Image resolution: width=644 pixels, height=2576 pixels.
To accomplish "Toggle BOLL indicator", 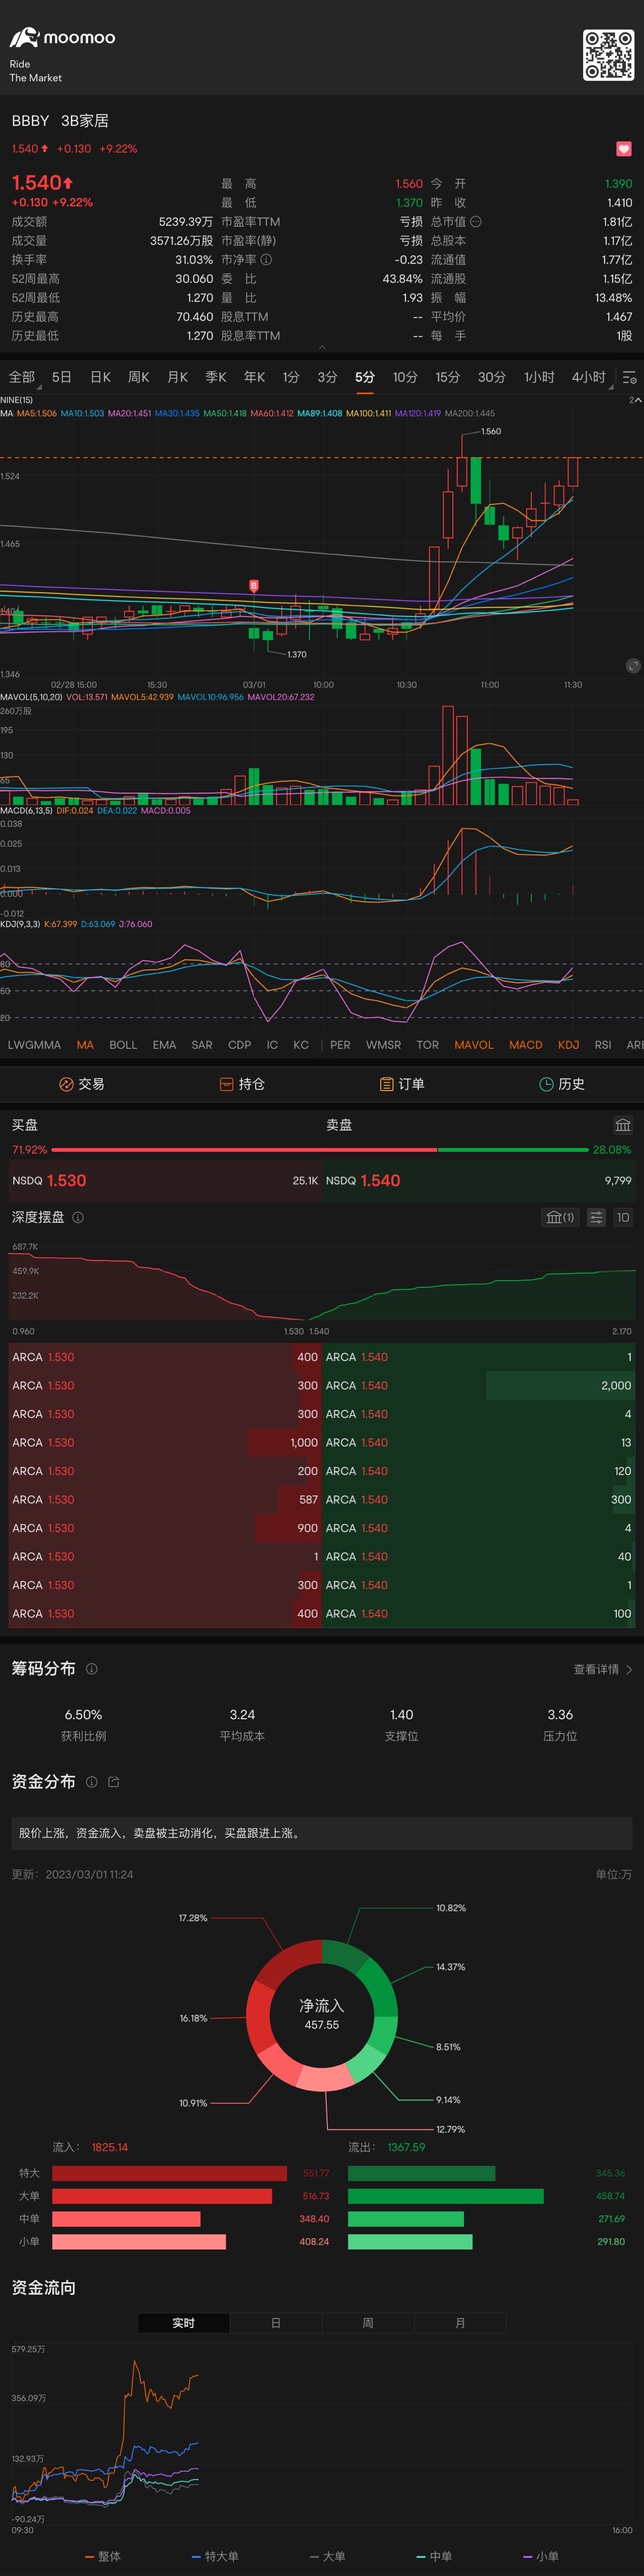I will click(x=123, y=1045).
